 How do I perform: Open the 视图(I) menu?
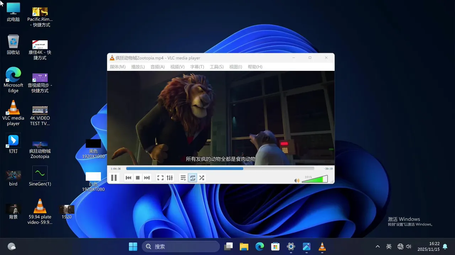pyautogui.click(x=236, y=67)
